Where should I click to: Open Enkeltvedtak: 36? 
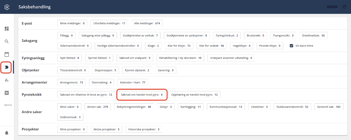313,36
